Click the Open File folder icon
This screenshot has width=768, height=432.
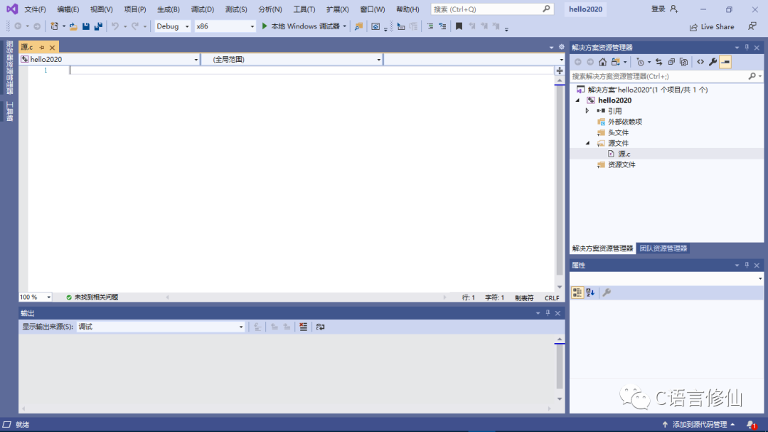[73, 26]
